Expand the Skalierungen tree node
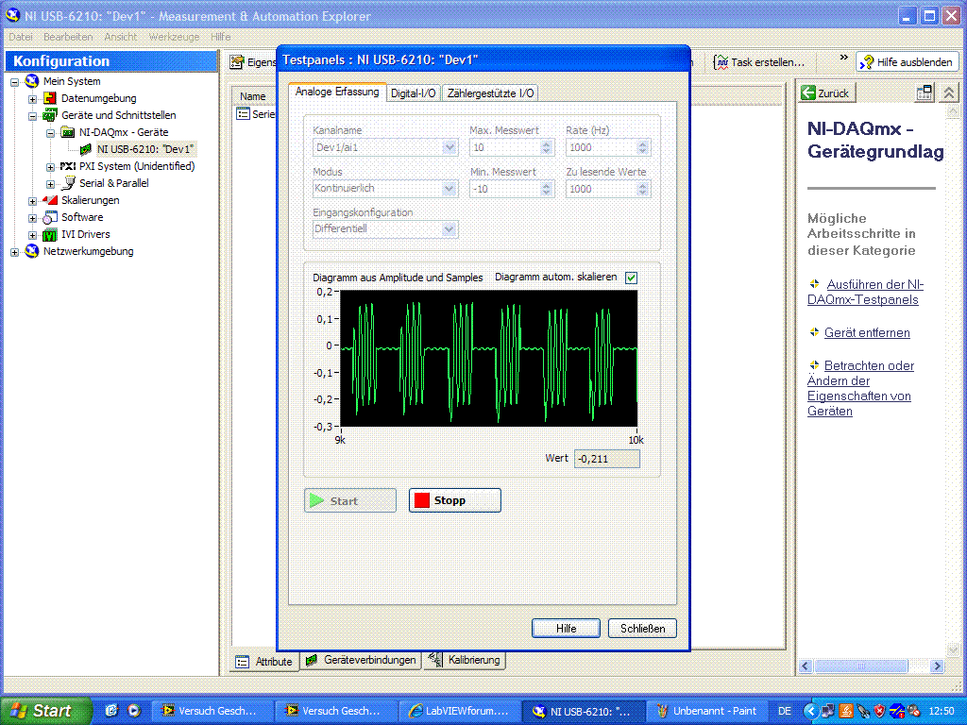 coord(33,201)
